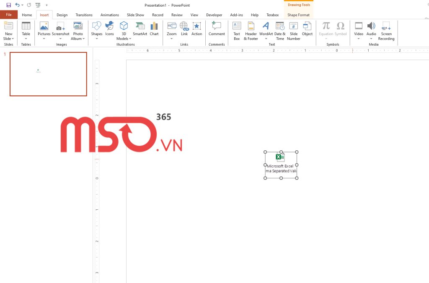Click the Equation icon
429x283 pixels.
pyautogui.click(x=326, y=26)
